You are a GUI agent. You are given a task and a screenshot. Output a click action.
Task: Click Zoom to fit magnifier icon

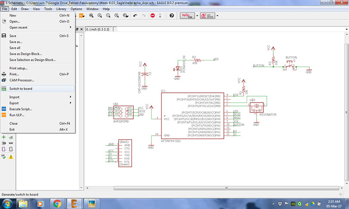click(x=91, y=15)
